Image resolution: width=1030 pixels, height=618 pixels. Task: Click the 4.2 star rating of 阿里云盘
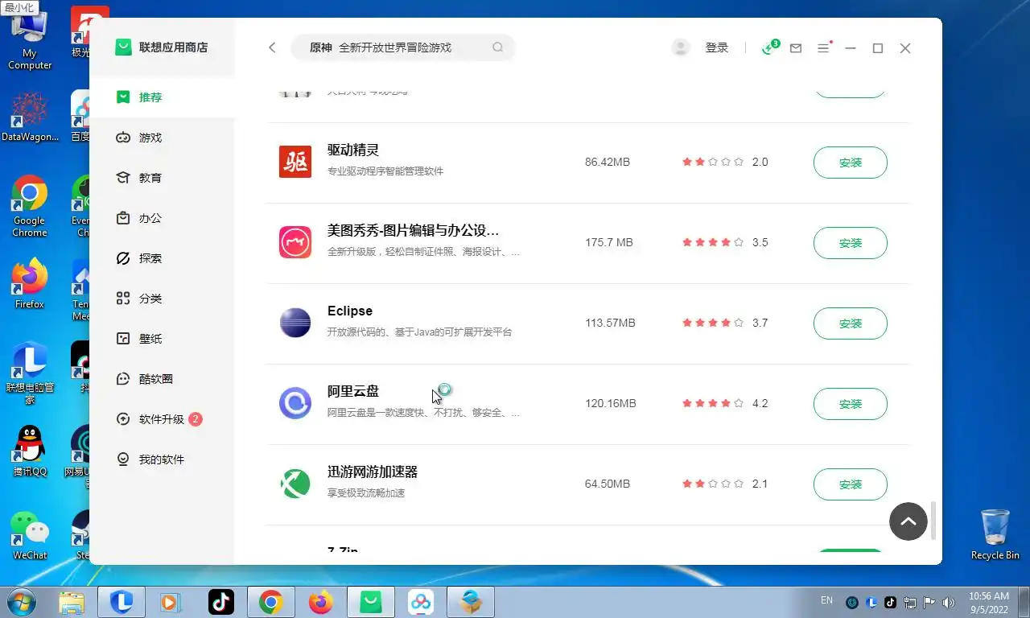click(x=725, y=403)
